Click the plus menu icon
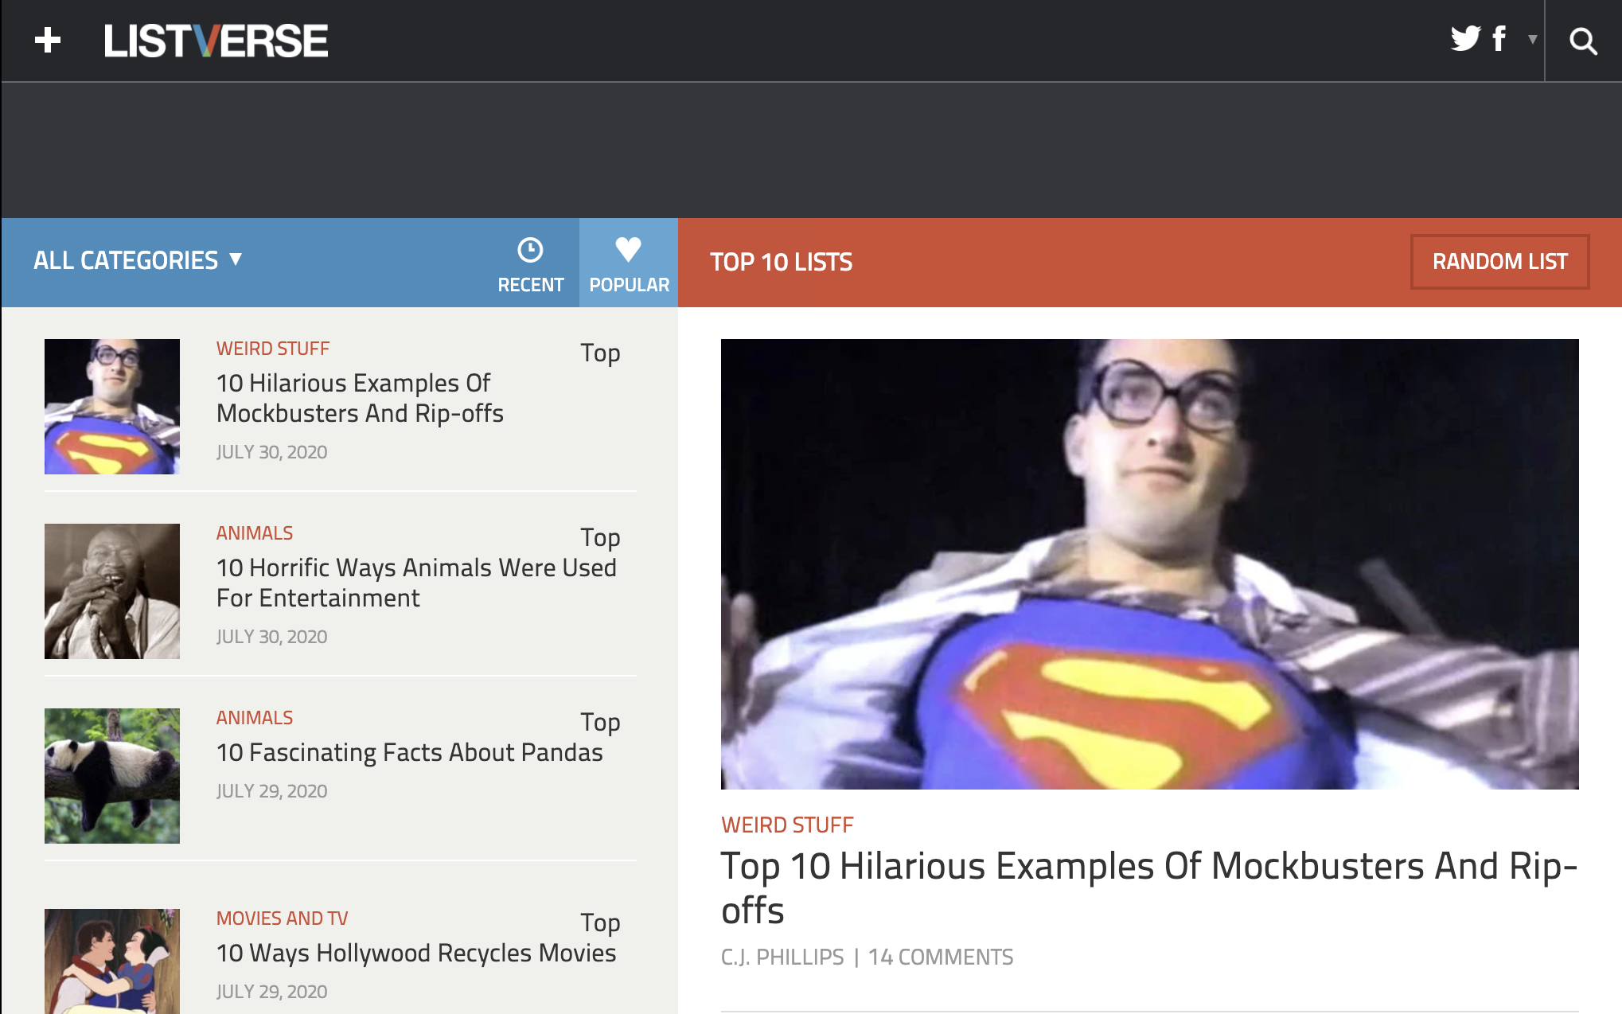This screenshot has width=1622, height=1014. click(x=48, y=40)
